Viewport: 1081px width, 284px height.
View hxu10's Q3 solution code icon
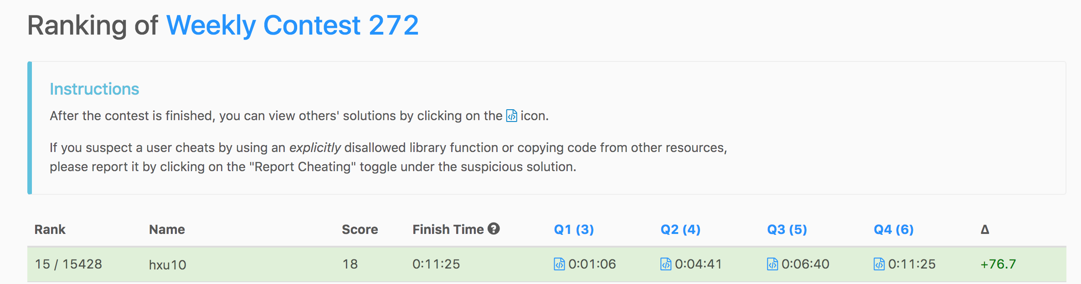click(772, 264)
